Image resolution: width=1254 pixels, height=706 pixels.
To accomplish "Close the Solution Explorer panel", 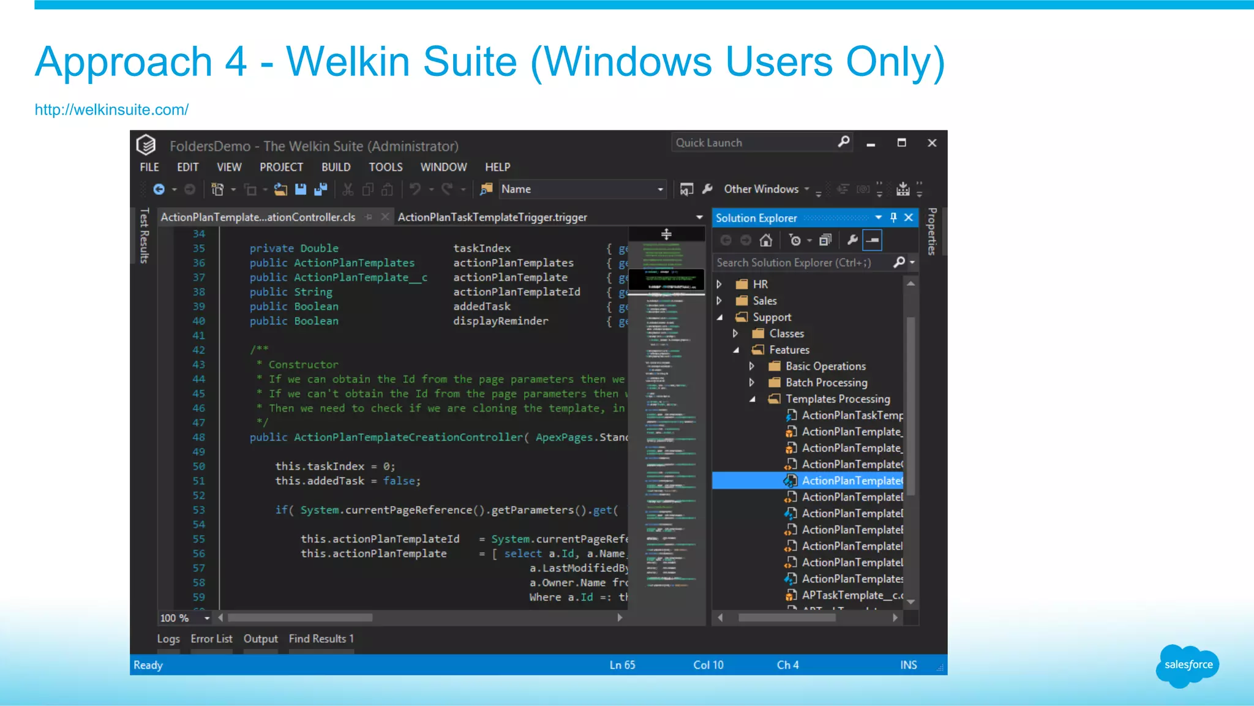I will coord(909,217).
